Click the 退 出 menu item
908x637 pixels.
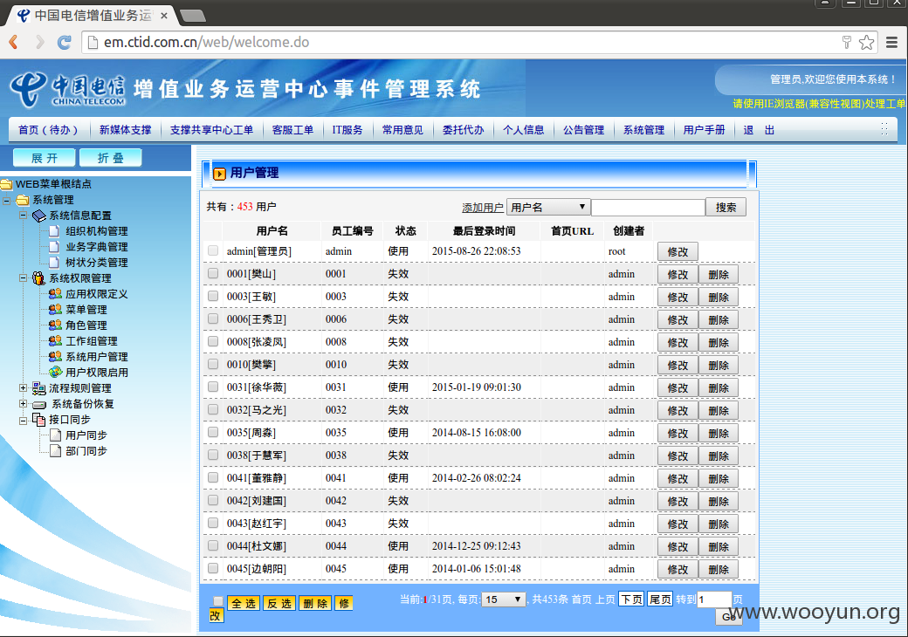pyautogui.click(x=759, y=130)
